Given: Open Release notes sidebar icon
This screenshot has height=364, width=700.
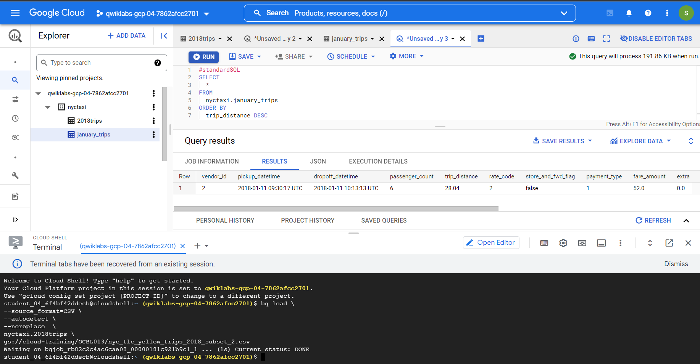Looking at the screenshot, I should click(15, 197).
